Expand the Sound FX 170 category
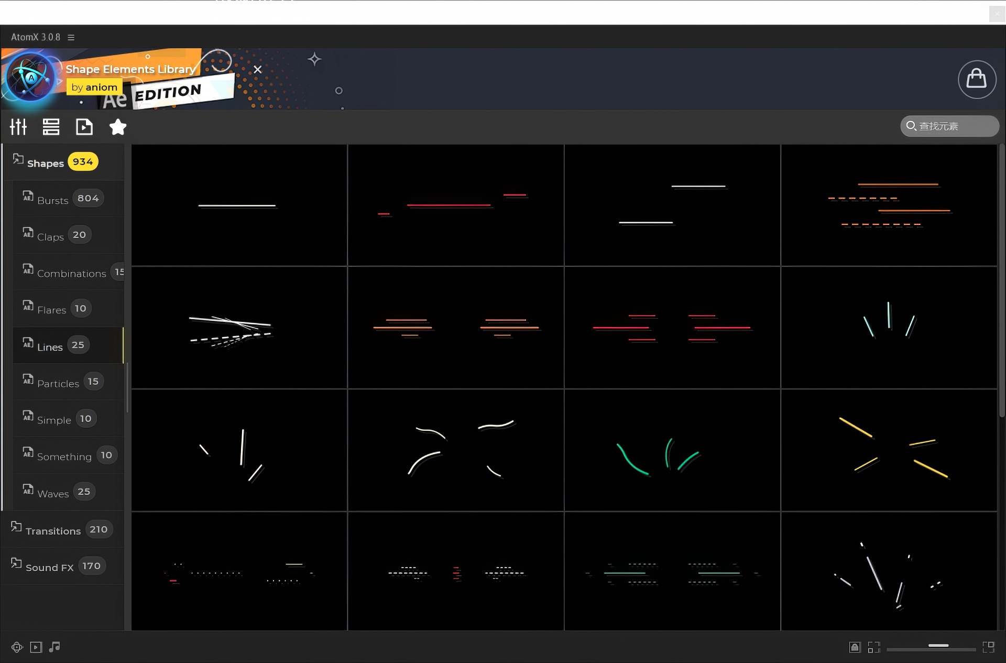The width and height of the screenshot is (1006, 663). point(62,566)
